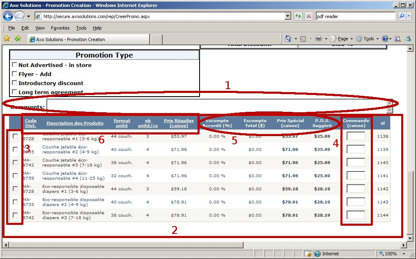Tick checkbox for Couche jetable #4 (11-25 kg)

point(15,176)
